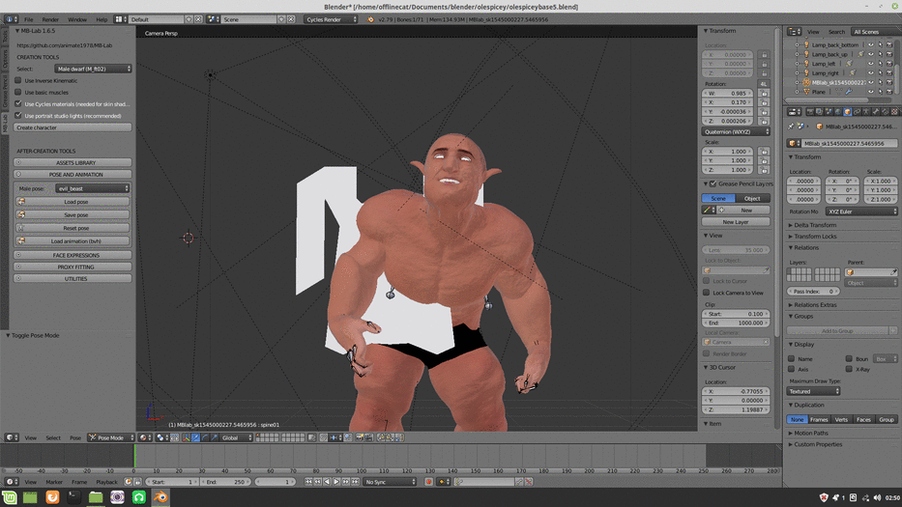Screen dimensions: 902x507
Task: Open the timeline Marker menu
Action: click(54, 482)
